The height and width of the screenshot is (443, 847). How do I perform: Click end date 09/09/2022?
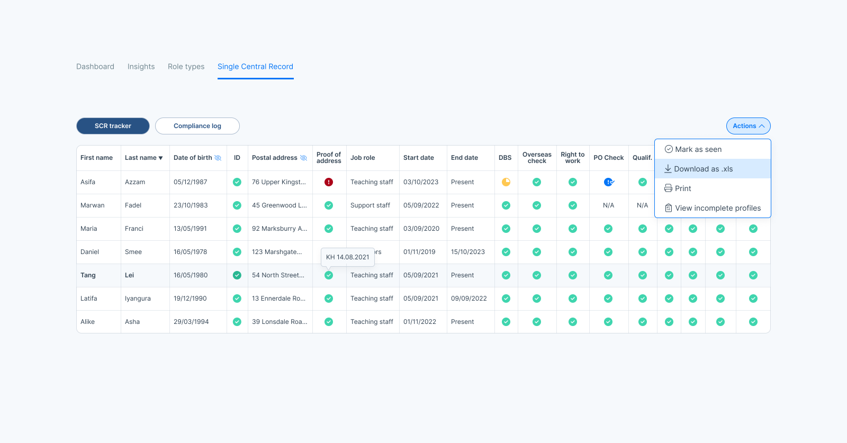(x=469, y=299)
